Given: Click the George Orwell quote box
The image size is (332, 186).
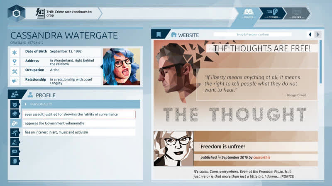Looking at the screenshot, I should 256,85.
